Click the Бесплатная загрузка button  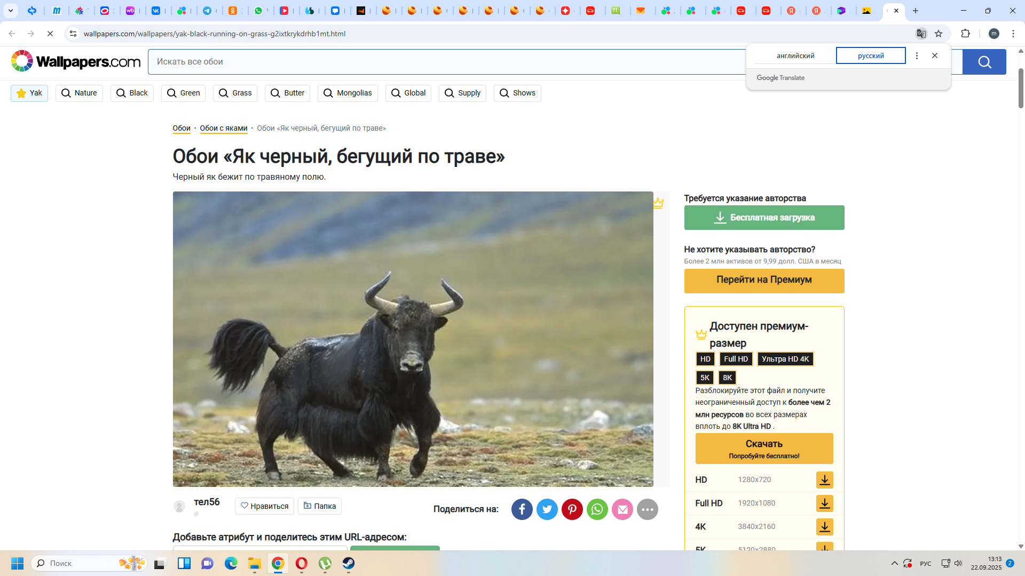pos(764,218)
